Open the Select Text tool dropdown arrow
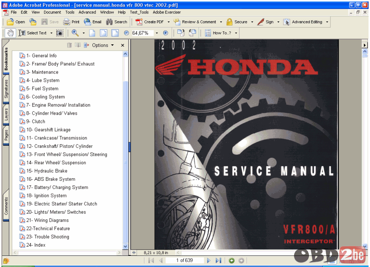The width and height of the screenshot is (370, 267). [51, 33]
